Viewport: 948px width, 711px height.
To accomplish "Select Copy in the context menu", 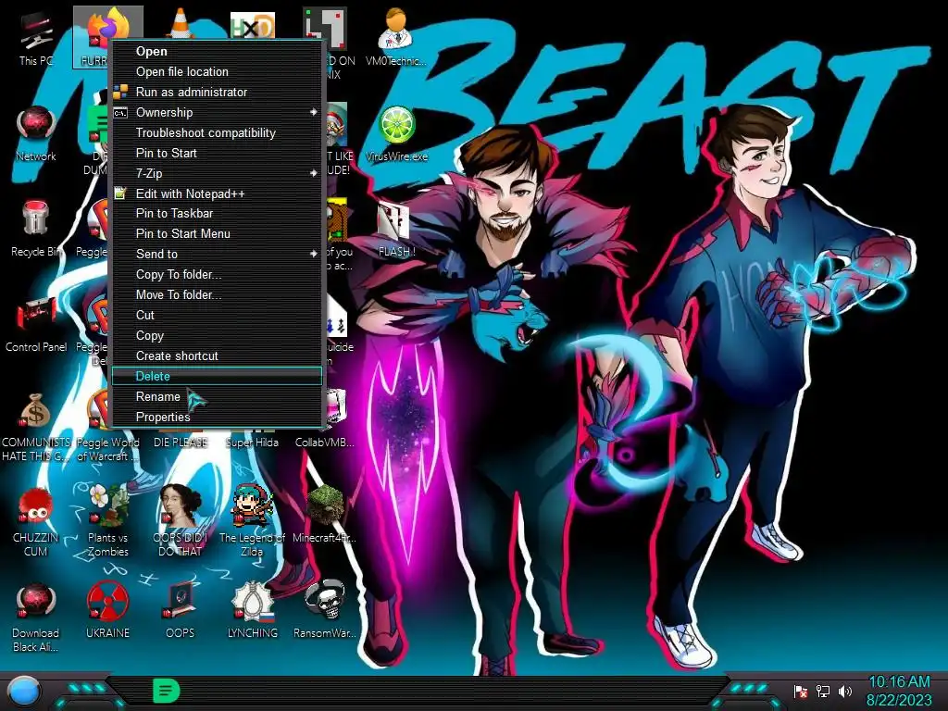I will click(217, 335).
